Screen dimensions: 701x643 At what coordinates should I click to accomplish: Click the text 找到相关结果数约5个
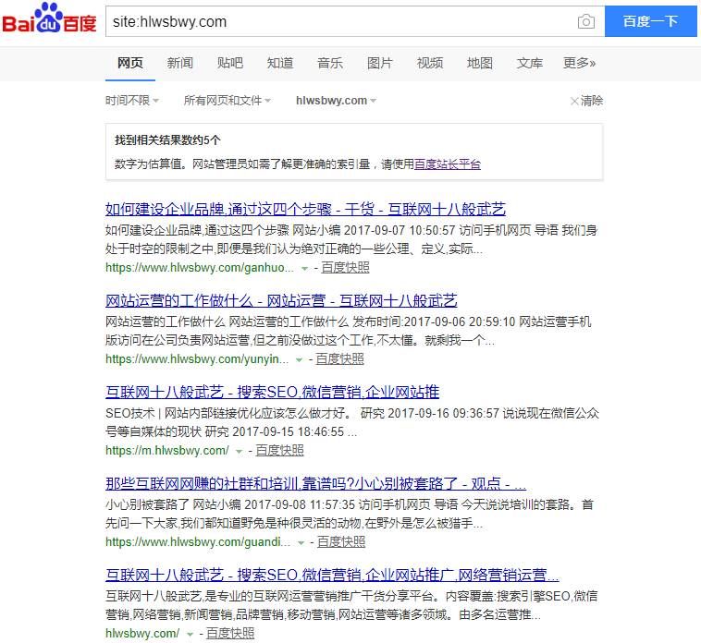167,140
